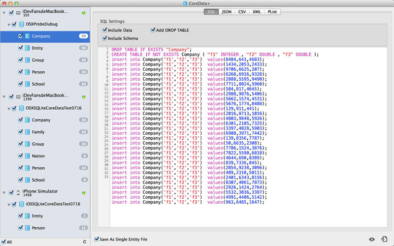Click the Nation entity icon

point(28,156)
